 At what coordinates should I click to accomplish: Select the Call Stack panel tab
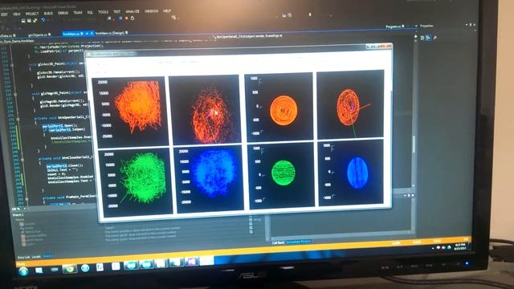click(279, 242)
